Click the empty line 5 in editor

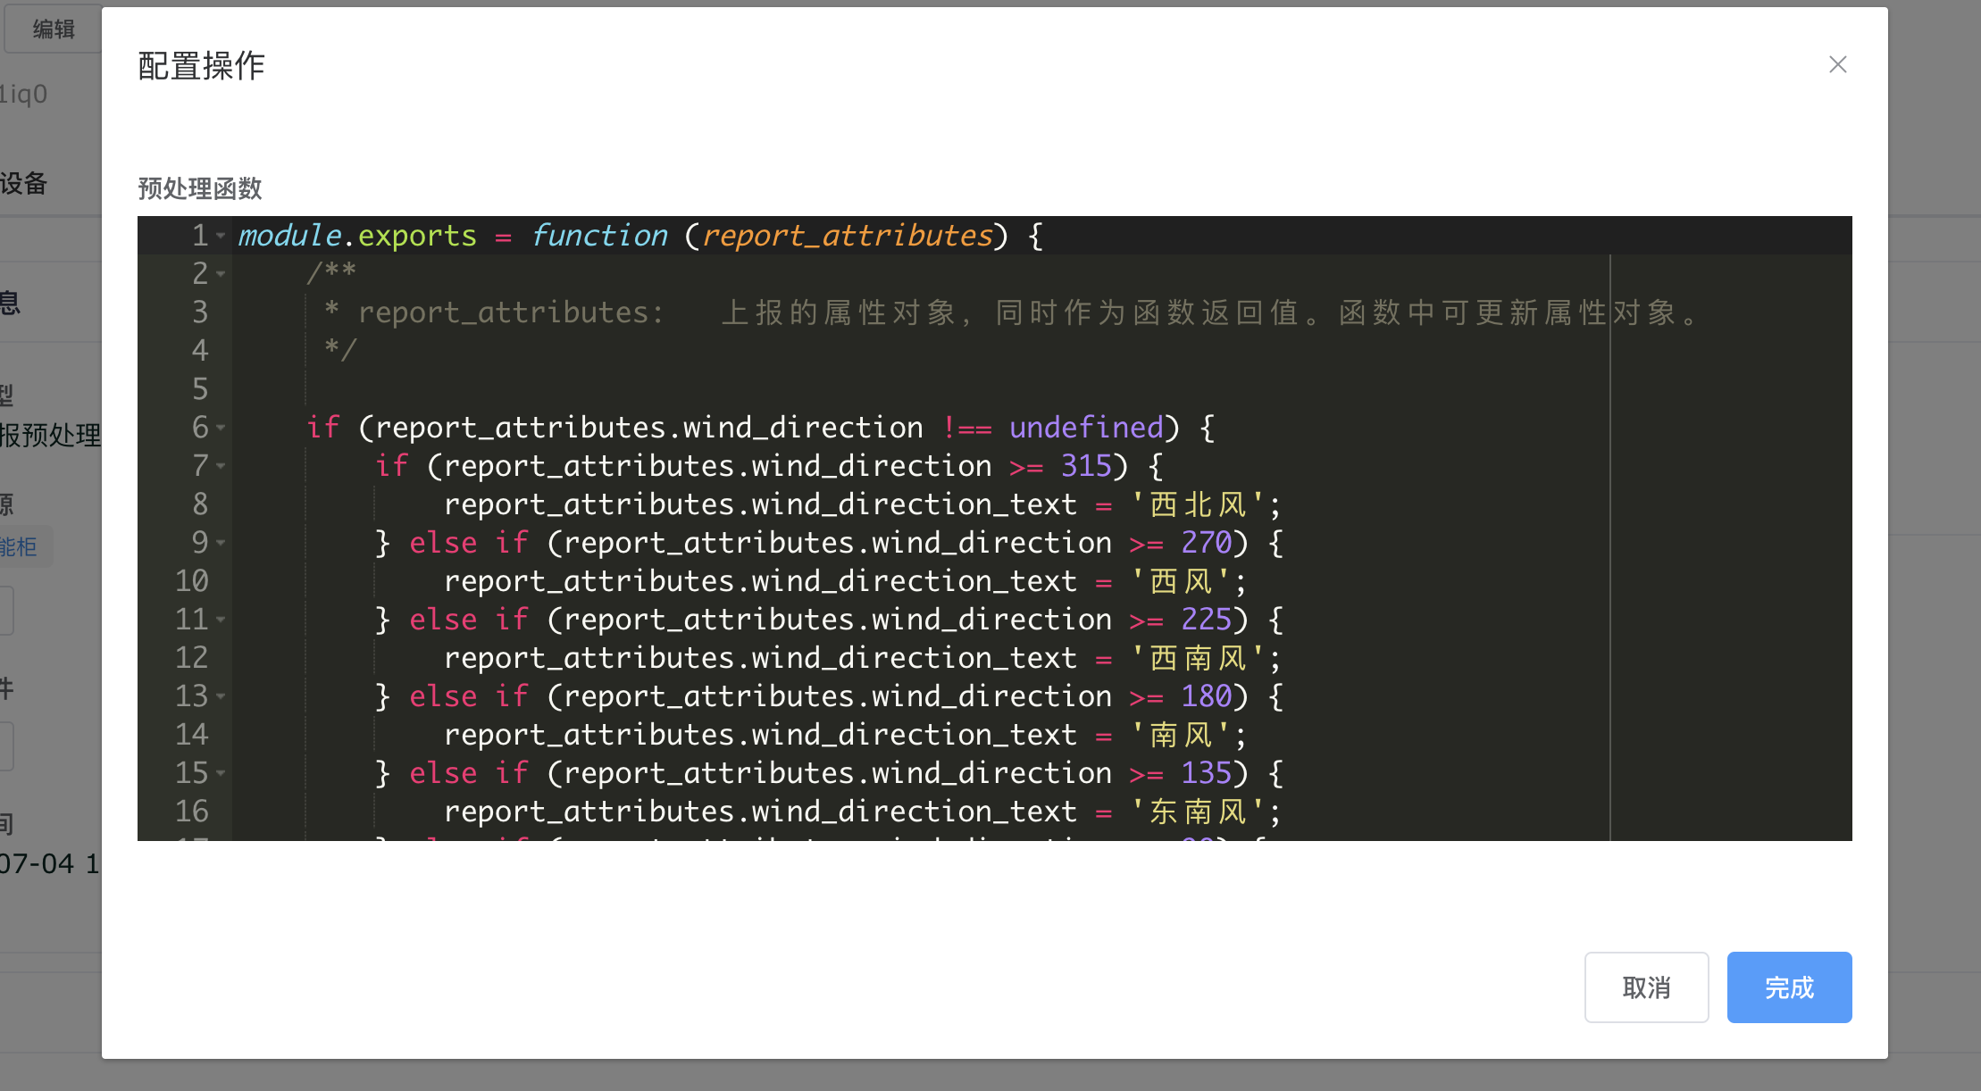tap(1041, 389)
